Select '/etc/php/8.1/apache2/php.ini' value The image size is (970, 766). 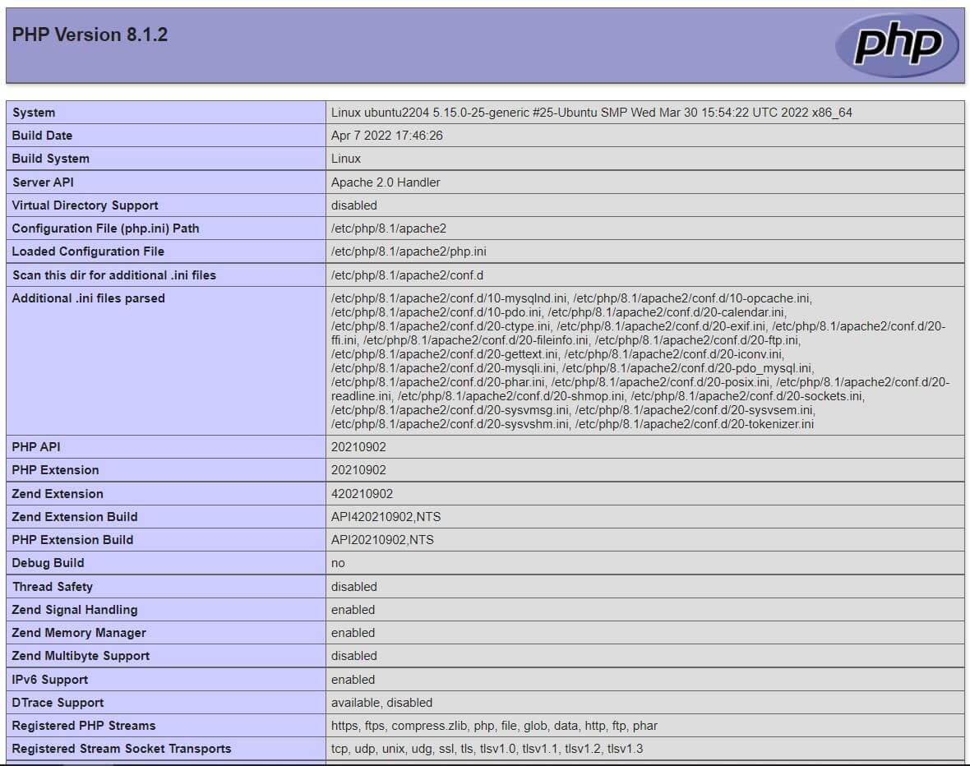[x=409, y=251]
